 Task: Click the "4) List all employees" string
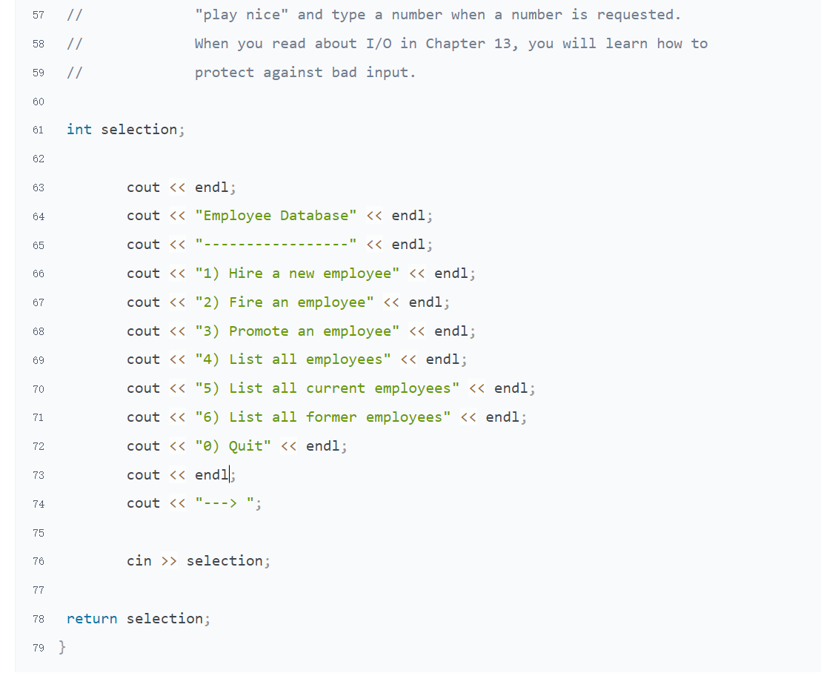click(x=293, y=359)
